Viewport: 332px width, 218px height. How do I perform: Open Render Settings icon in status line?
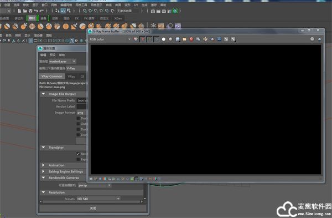click(169, 11)
